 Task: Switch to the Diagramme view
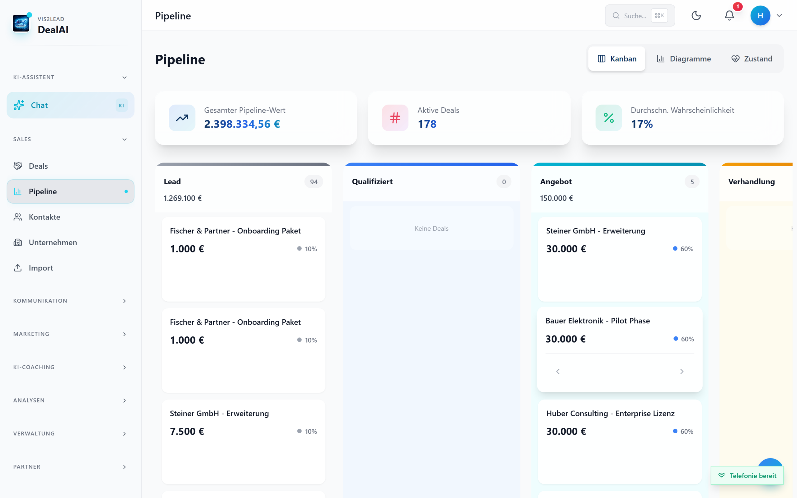[684, 59]
